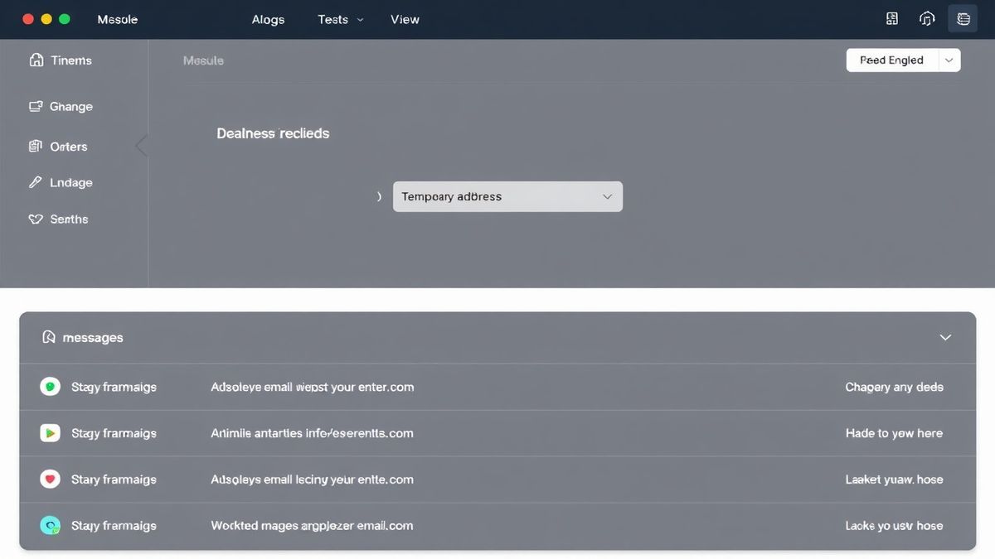Image resolution: width=995 pixels, height=559 pixels.
Task: Open the Alogs menu
Action: [269, 19]
